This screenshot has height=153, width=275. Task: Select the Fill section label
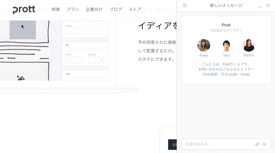pos(67,45)
